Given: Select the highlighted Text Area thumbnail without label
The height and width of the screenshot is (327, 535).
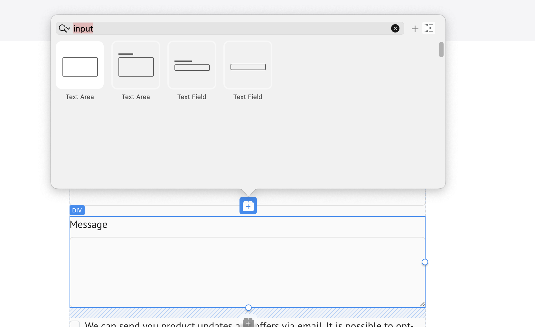Looking at the screenshot, I should [80, 65].
